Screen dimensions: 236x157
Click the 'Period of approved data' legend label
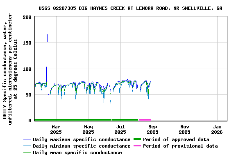176,139
